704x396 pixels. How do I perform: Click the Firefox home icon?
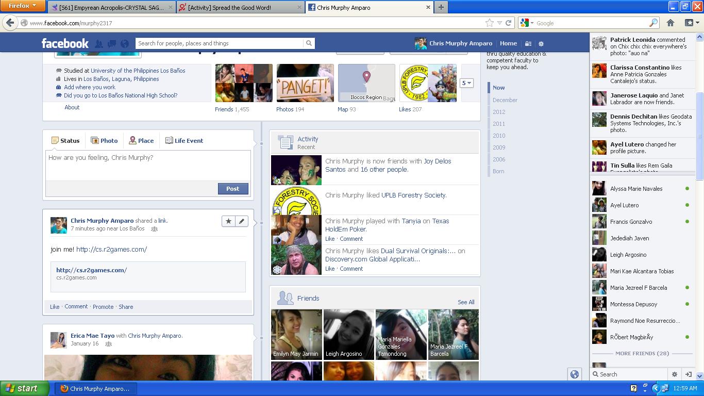click(671, 23)
